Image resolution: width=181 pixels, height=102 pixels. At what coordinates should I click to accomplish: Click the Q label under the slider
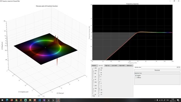99,96
